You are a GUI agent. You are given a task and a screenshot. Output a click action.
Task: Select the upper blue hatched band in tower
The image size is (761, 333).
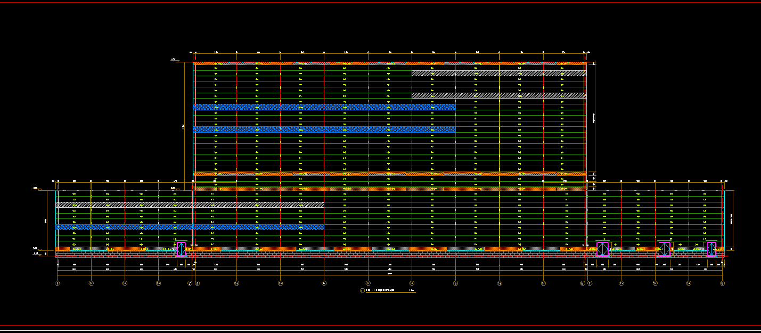(324, 107)
